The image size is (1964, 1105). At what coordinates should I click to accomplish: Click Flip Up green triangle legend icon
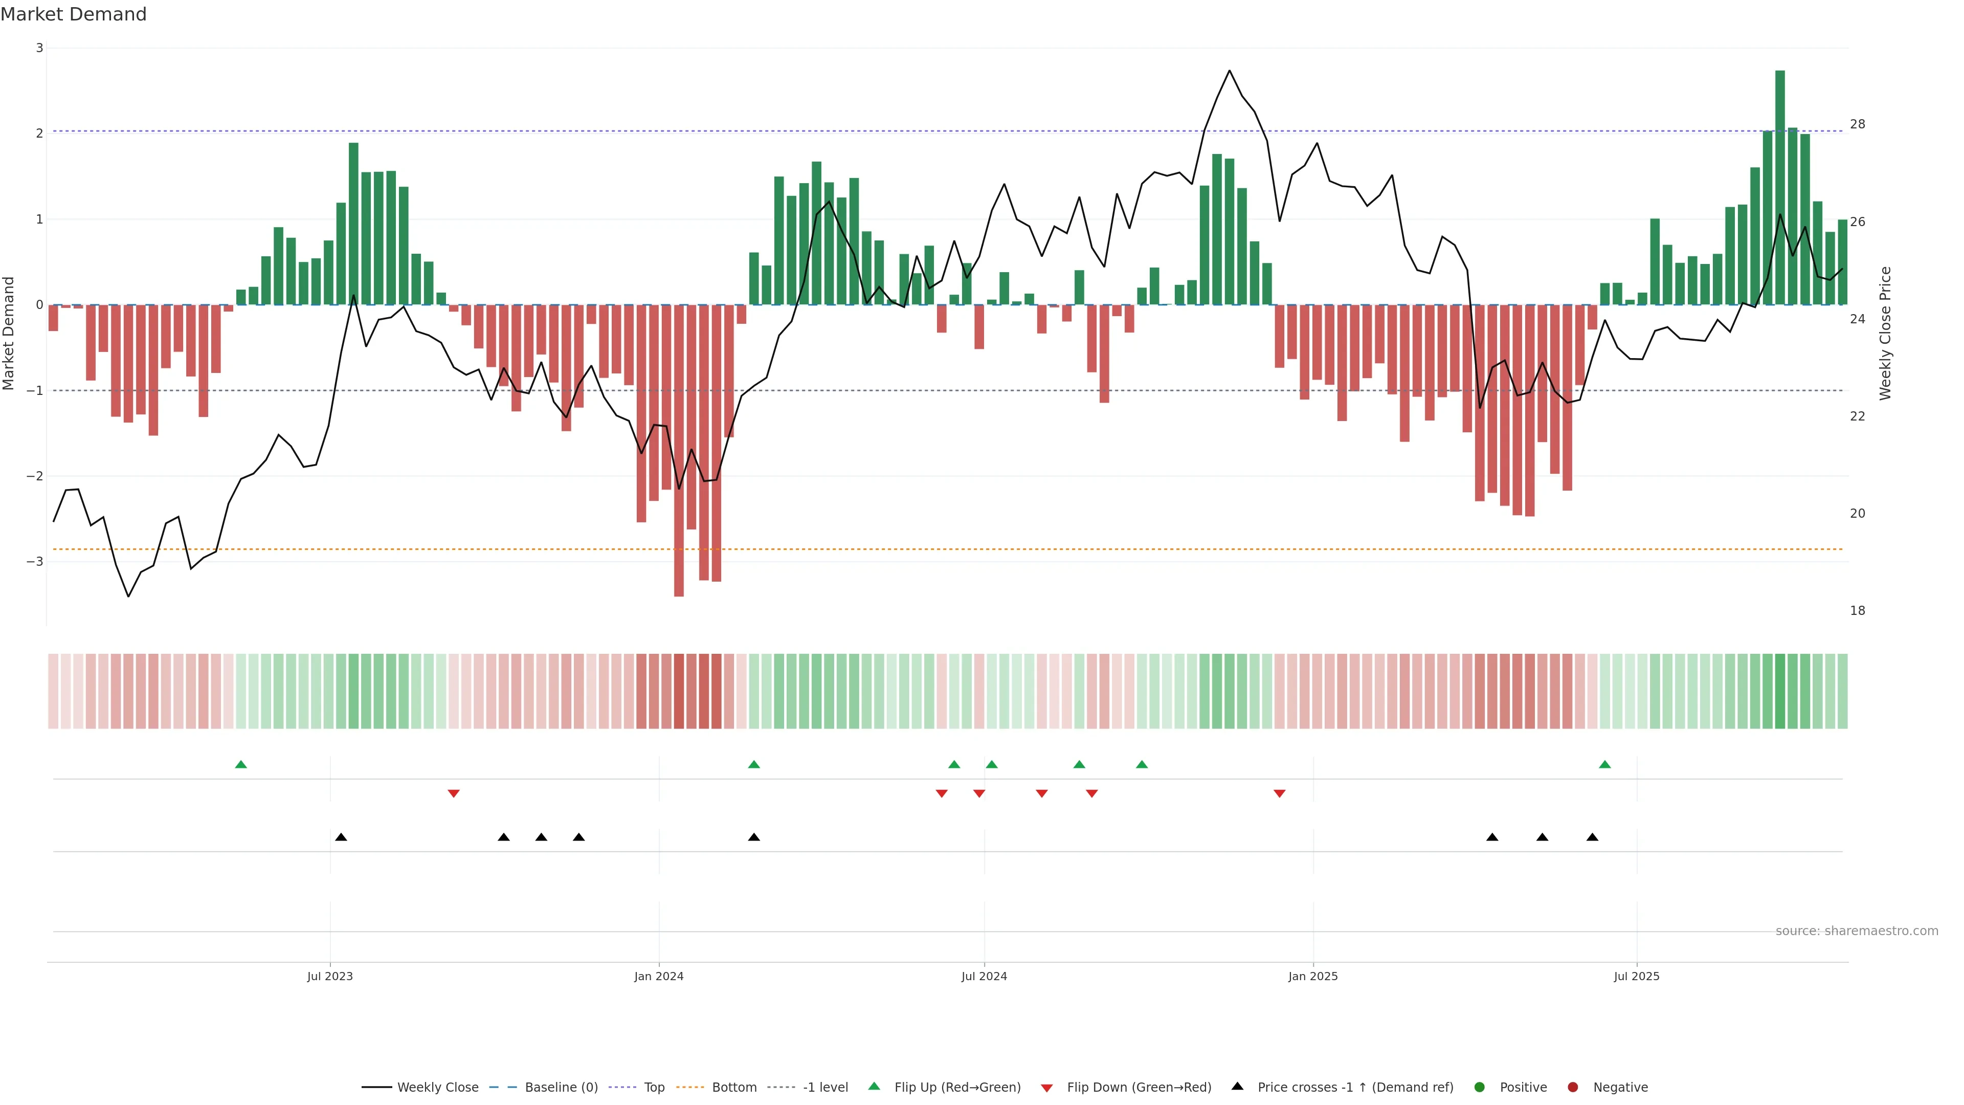(x=875, y=1087)
